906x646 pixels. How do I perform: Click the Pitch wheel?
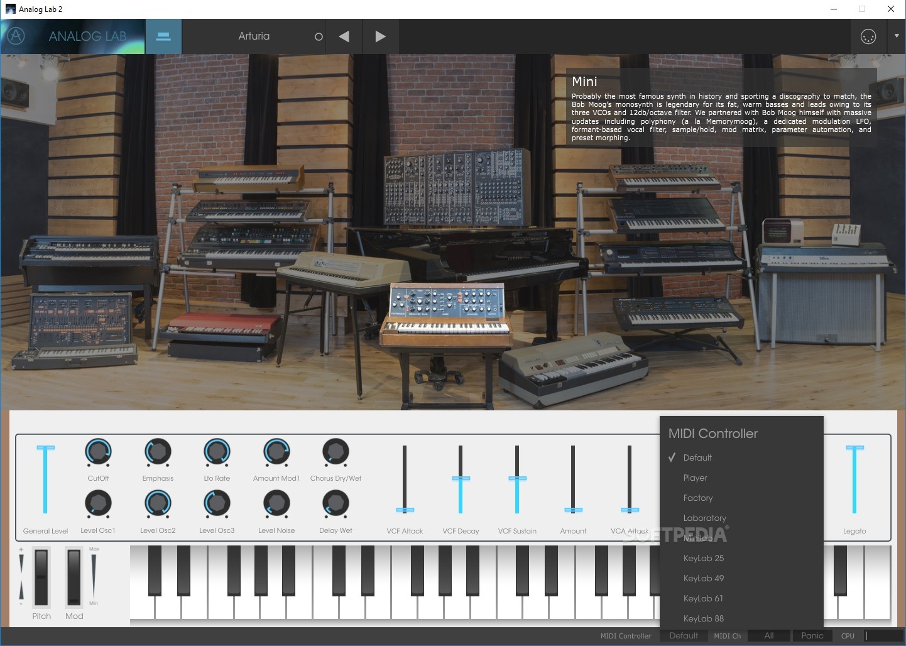point(41,577)
